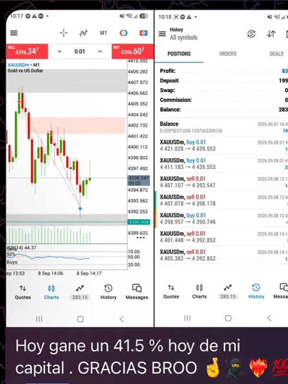Open the hamburger menu in chart screen

(14, 33)
